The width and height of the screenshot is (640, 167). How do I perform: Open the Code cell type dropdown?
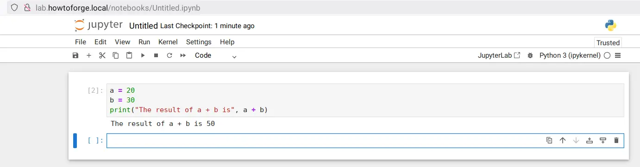[215, 55]
